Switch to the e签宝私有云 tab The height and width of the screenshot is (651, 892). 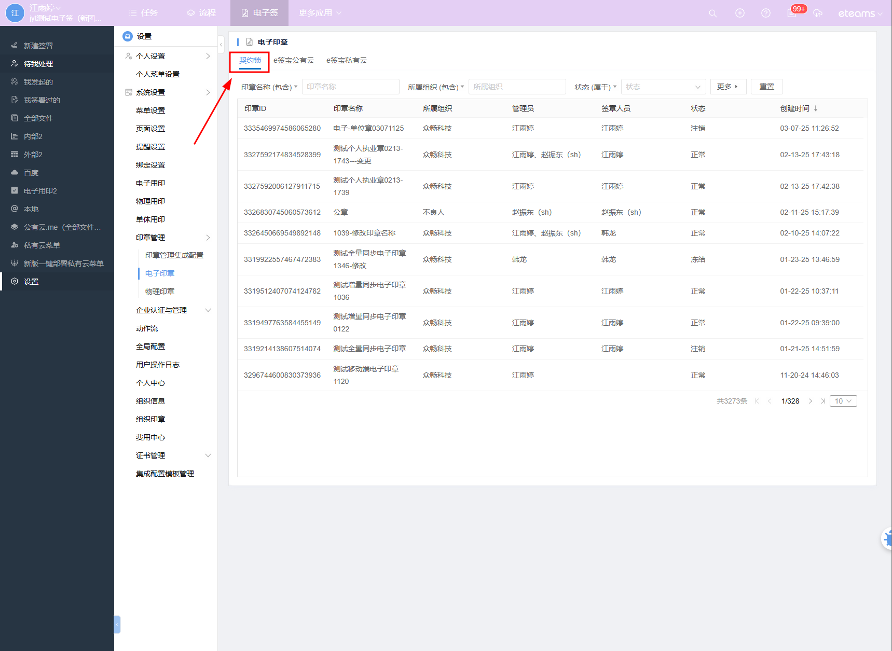(x=346, y=60)
